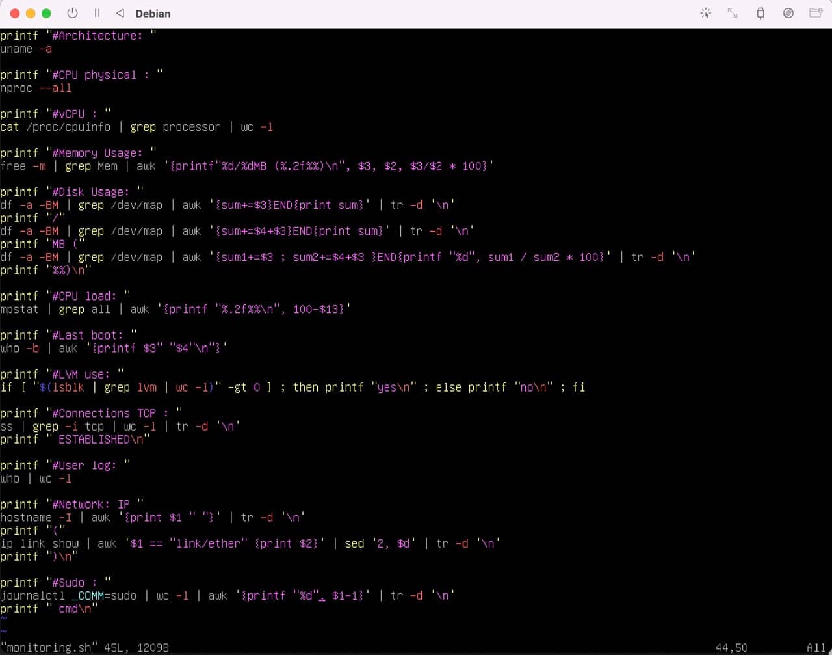Click the printf "(" line

[x=32, y=530]
